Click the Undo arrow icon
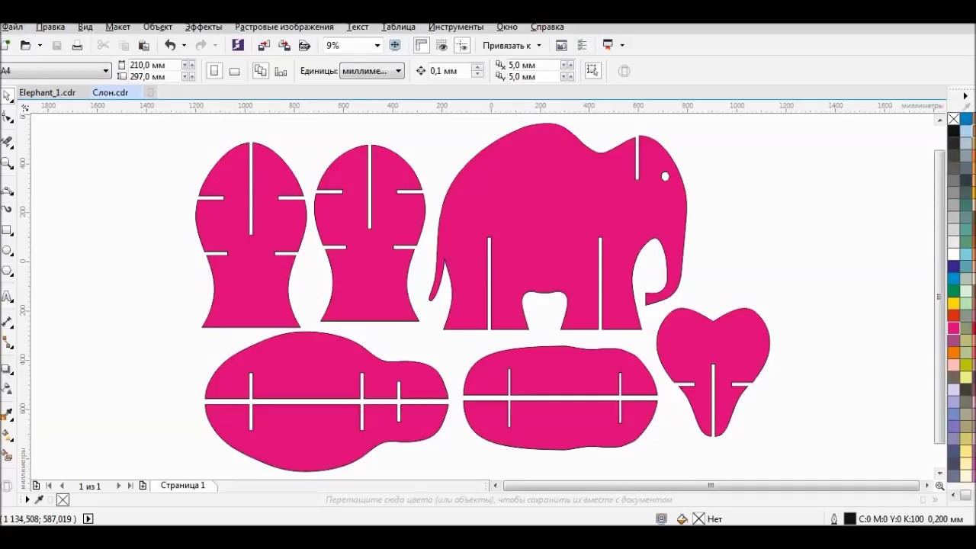Image resolution: width=976 pixels, height=549 pixels. click(x=170, y=46)
